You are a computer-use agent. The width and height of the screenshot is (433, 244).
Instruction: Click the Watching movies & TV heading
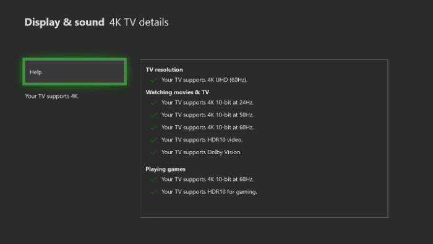178,92
